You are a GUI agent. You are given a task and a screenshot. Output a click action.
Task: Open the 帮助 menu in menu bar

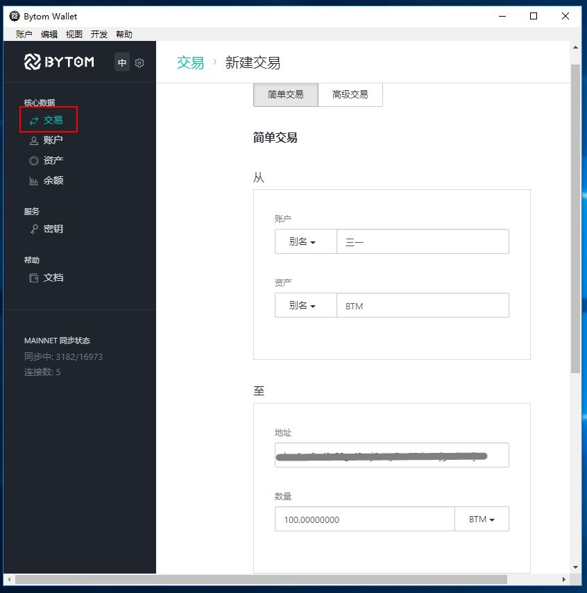tap(124, 35)
